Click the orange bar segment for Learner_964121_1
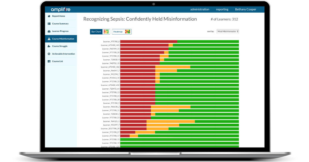The width and height of the screenshot is (309, 162). click(170, 121)
